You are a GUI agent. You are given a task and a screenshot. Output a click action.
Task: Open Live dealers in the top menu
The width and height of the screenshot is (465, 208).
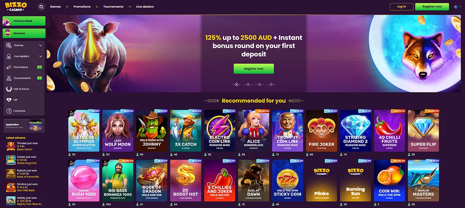click(x=145, y=7)
